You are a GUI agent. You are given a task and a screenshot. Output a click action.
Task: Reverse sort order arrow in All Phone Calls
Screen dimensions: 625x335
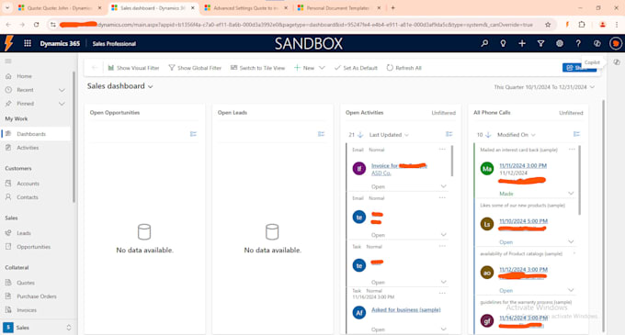[488, 135]
